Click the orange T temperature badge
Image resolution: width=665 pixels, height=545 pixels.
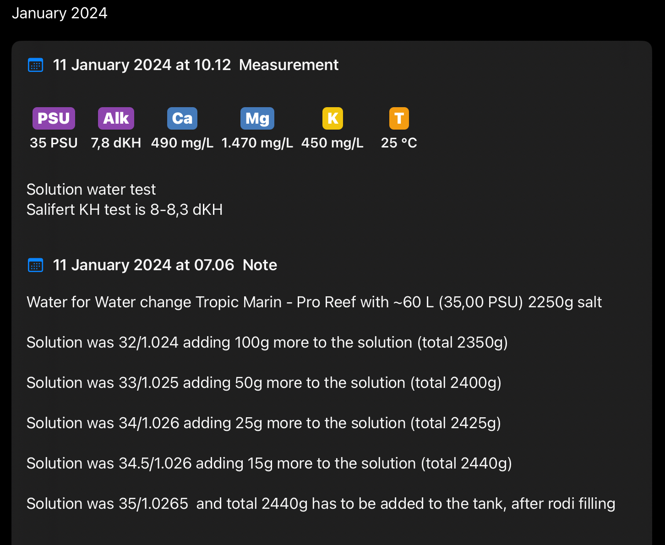[399, 119]
